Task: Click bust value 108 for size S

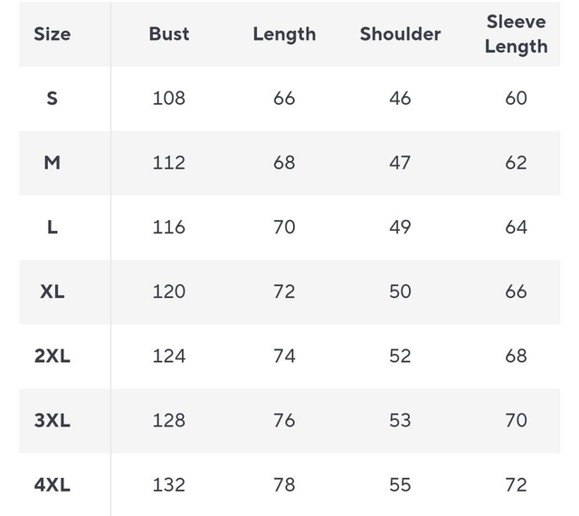Action: (169, 98)
